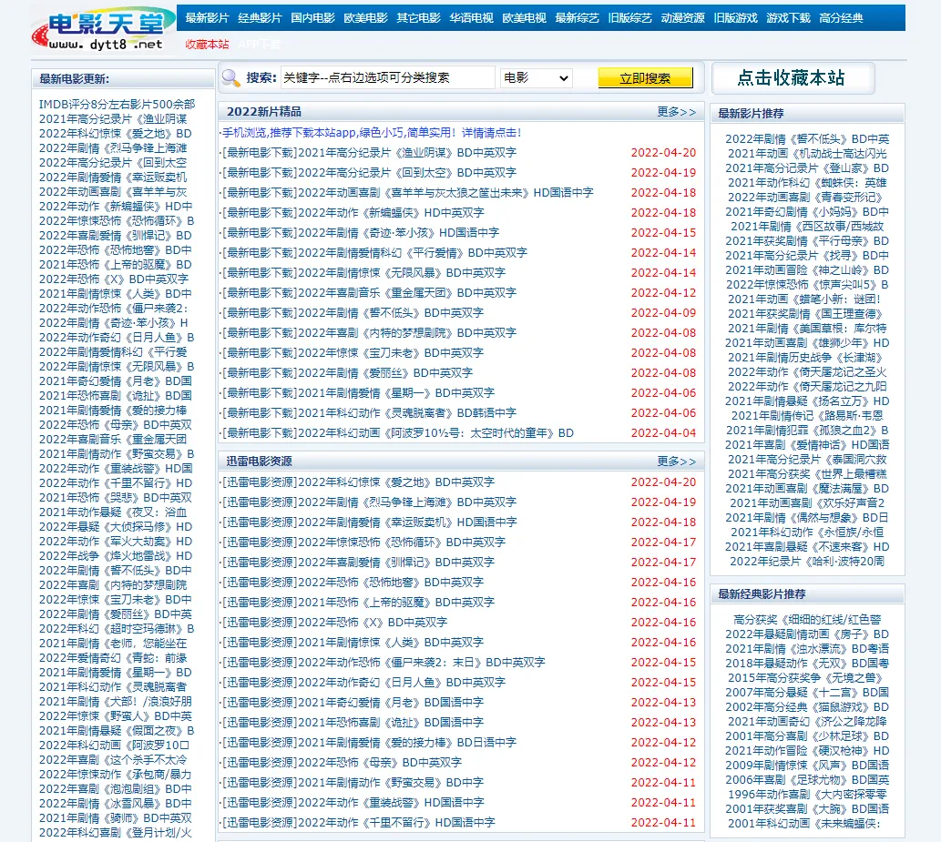Open the 经典影片 navigation menu

(260, 18)
